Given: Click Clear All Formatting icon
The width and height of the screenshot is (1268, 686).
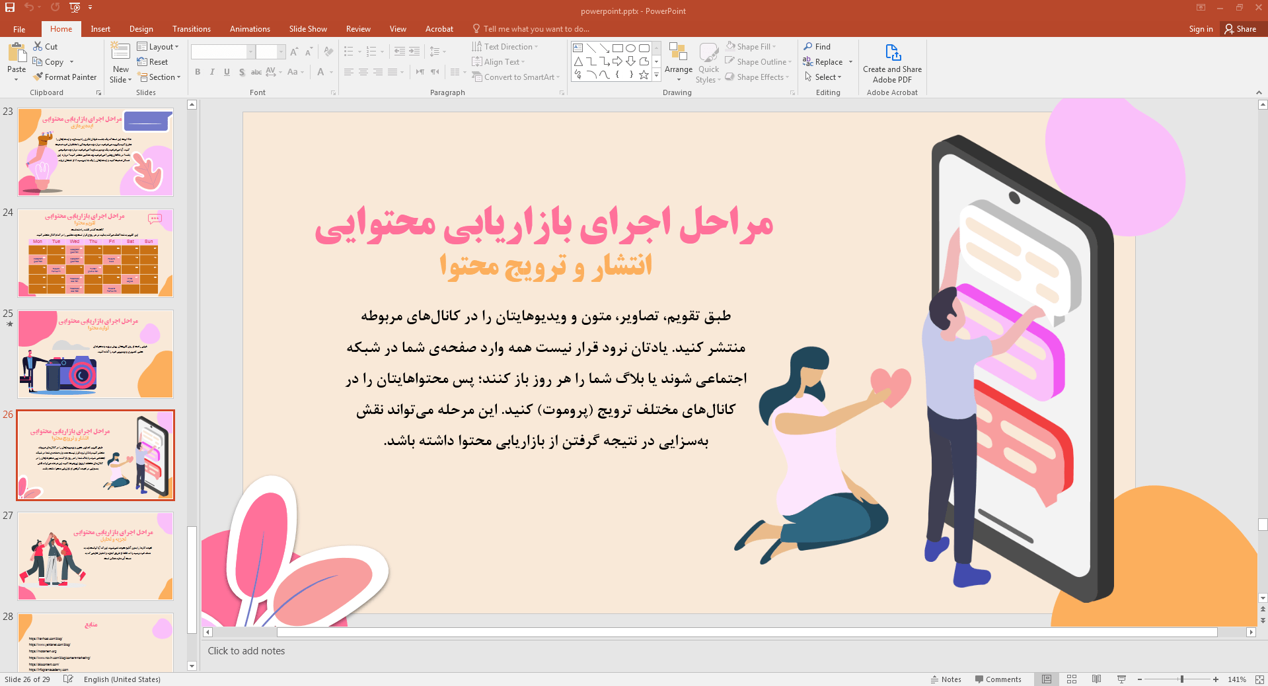Looking at the screenshot, I should pos(329,51).
